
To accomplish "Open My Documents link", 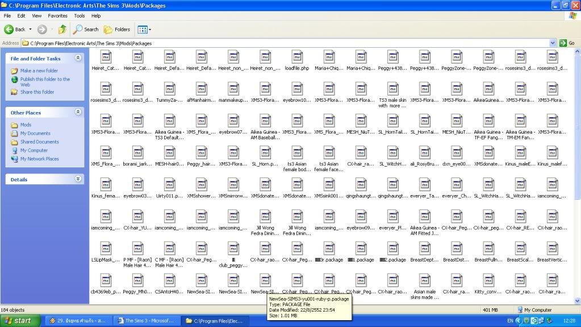I will point(35,133).
